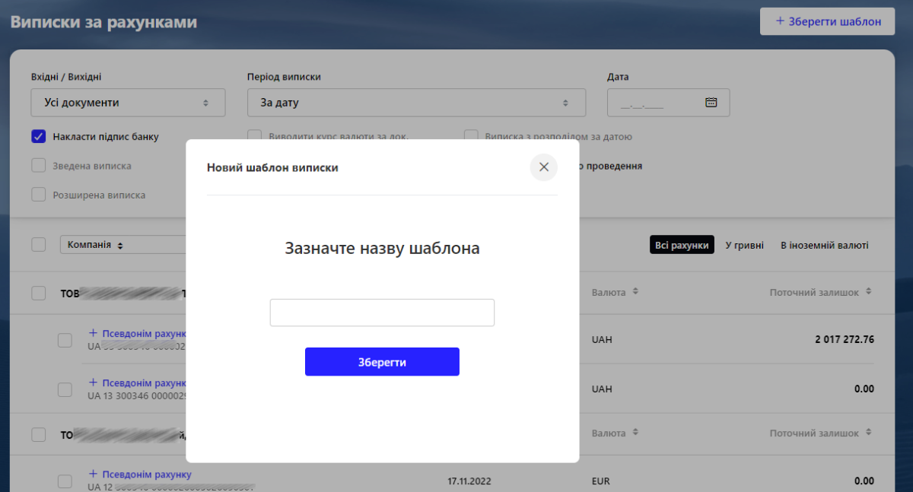Check the EUR account row checkbox
This screenshot has width=913, height=492.
[x=65, y=481]
